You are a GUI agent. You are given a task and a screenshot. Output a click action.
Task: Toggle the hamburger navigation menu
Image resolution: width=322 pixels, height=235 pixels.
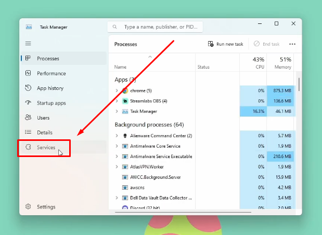pyautogui.click(x=28, y=44)
